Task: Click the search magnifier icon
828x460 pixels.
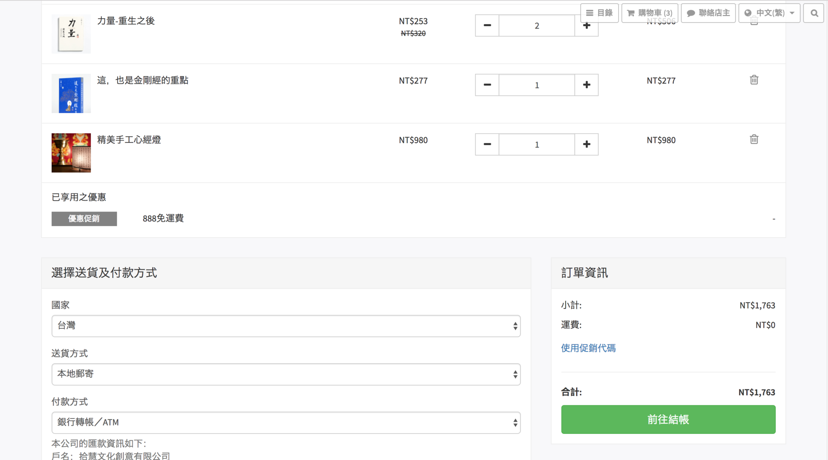Action: (814, 13)
